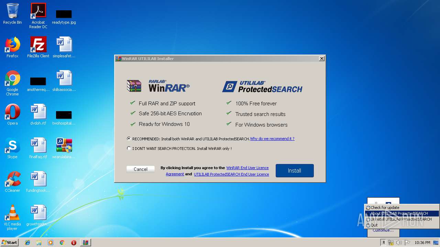Select the fundingtook… Word document

(38, 182)
